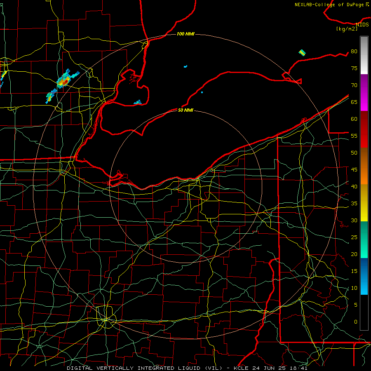Click the small yellow-cyan echo in the top right
Image resolution: width=371 pixels, height=371 pixels.
302,52
